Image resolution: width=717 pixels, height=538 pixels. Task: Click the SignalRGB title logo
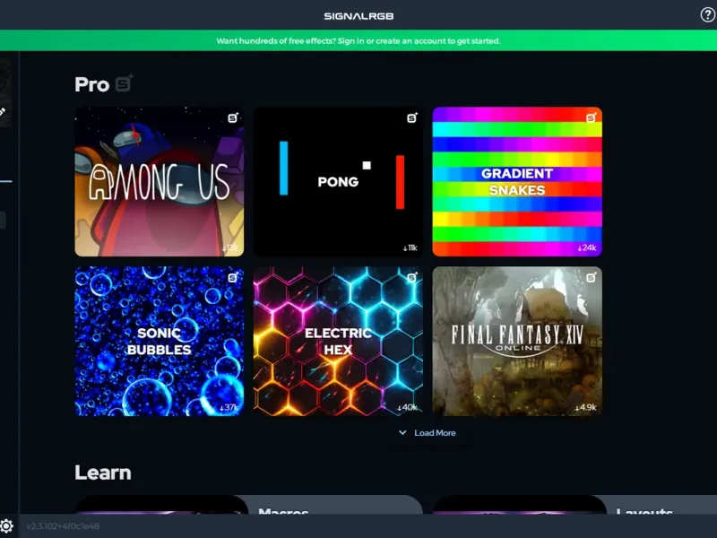coord(358,16)
